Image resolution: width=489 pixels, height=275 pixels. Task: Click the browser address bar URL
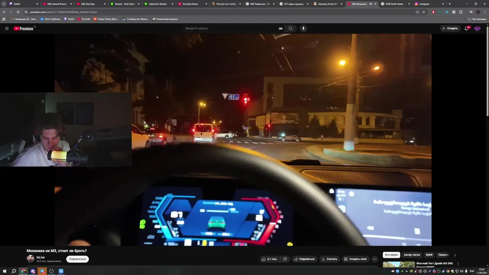pos(63,12)
